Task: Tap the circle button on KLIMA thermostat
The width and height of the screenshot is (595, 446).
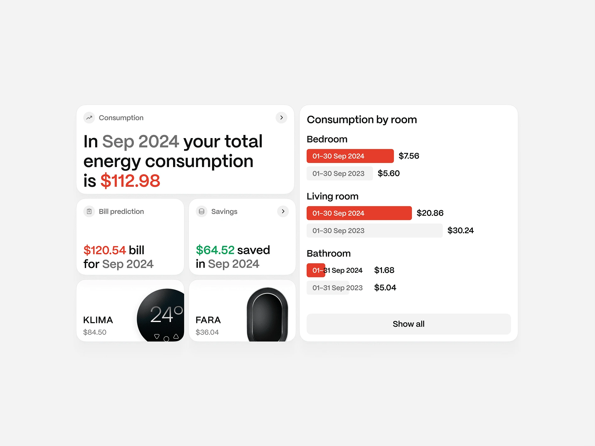Action: click(x=166, y=339)
